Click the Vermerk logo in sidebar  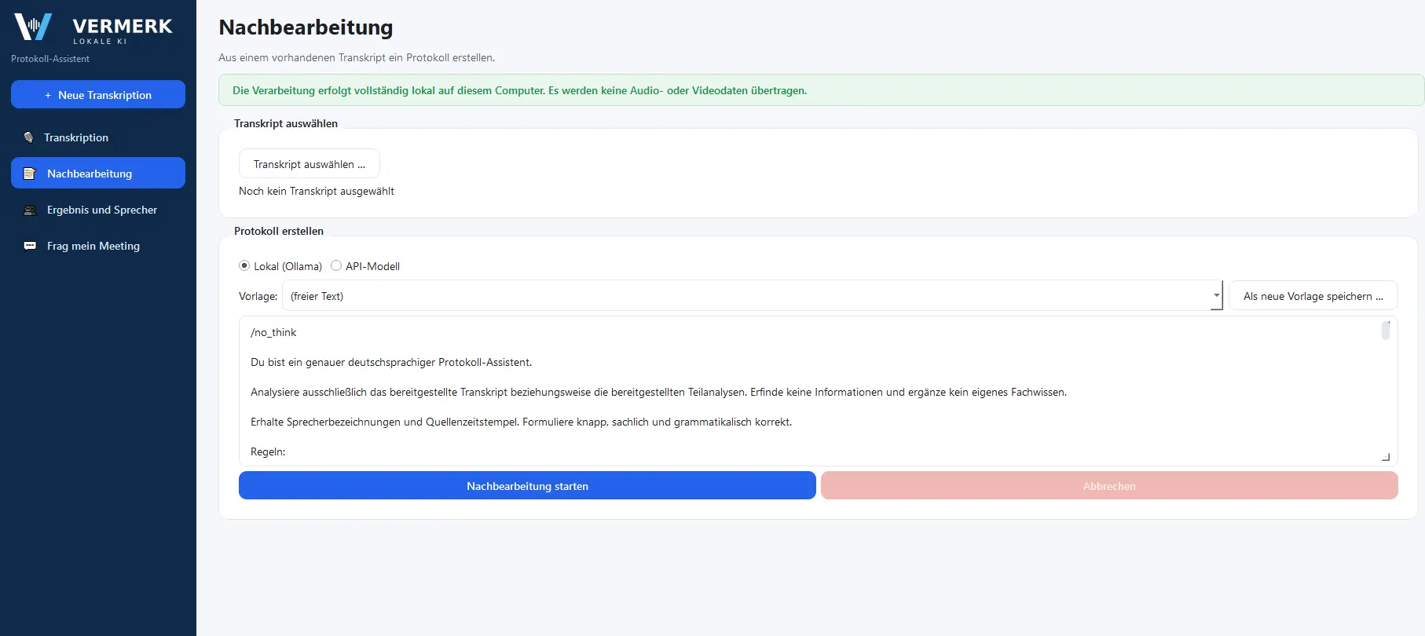[93, 27]
